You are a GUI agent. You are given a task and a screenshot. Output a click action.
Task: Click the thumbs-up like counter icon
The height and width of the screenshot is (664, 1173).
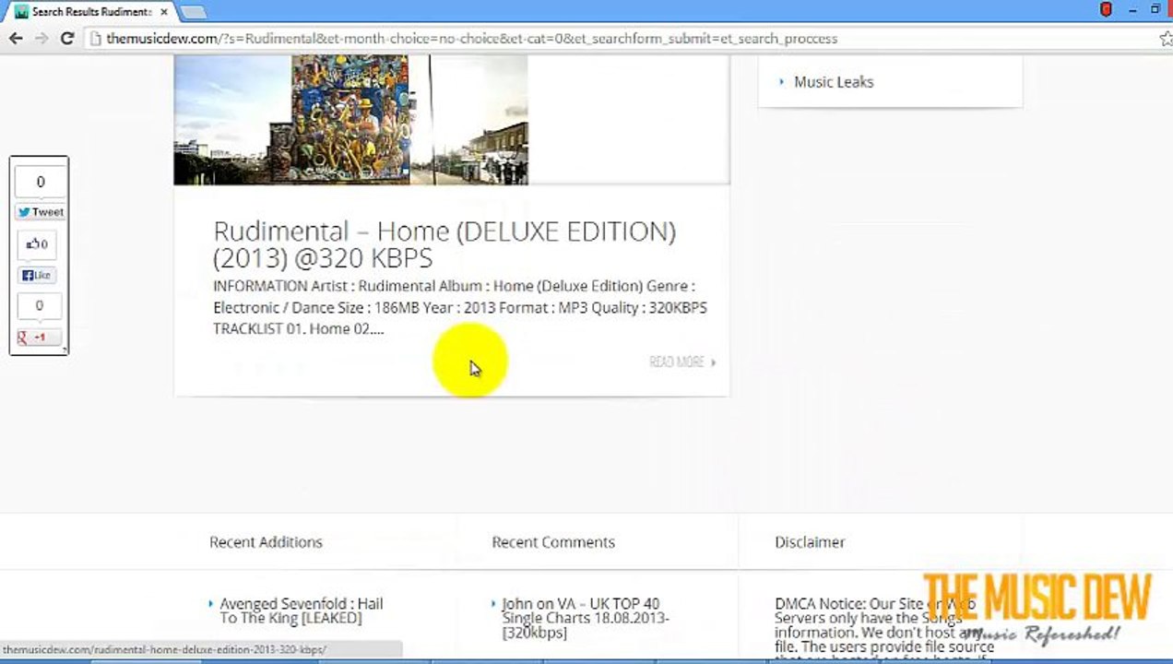click(x=37, y=244)
